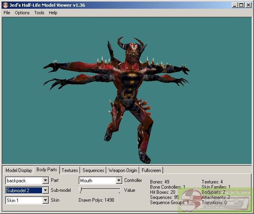Minimize the Model Viewer window
The height and width of the screenshot is (214, 254).
[235, 5]
